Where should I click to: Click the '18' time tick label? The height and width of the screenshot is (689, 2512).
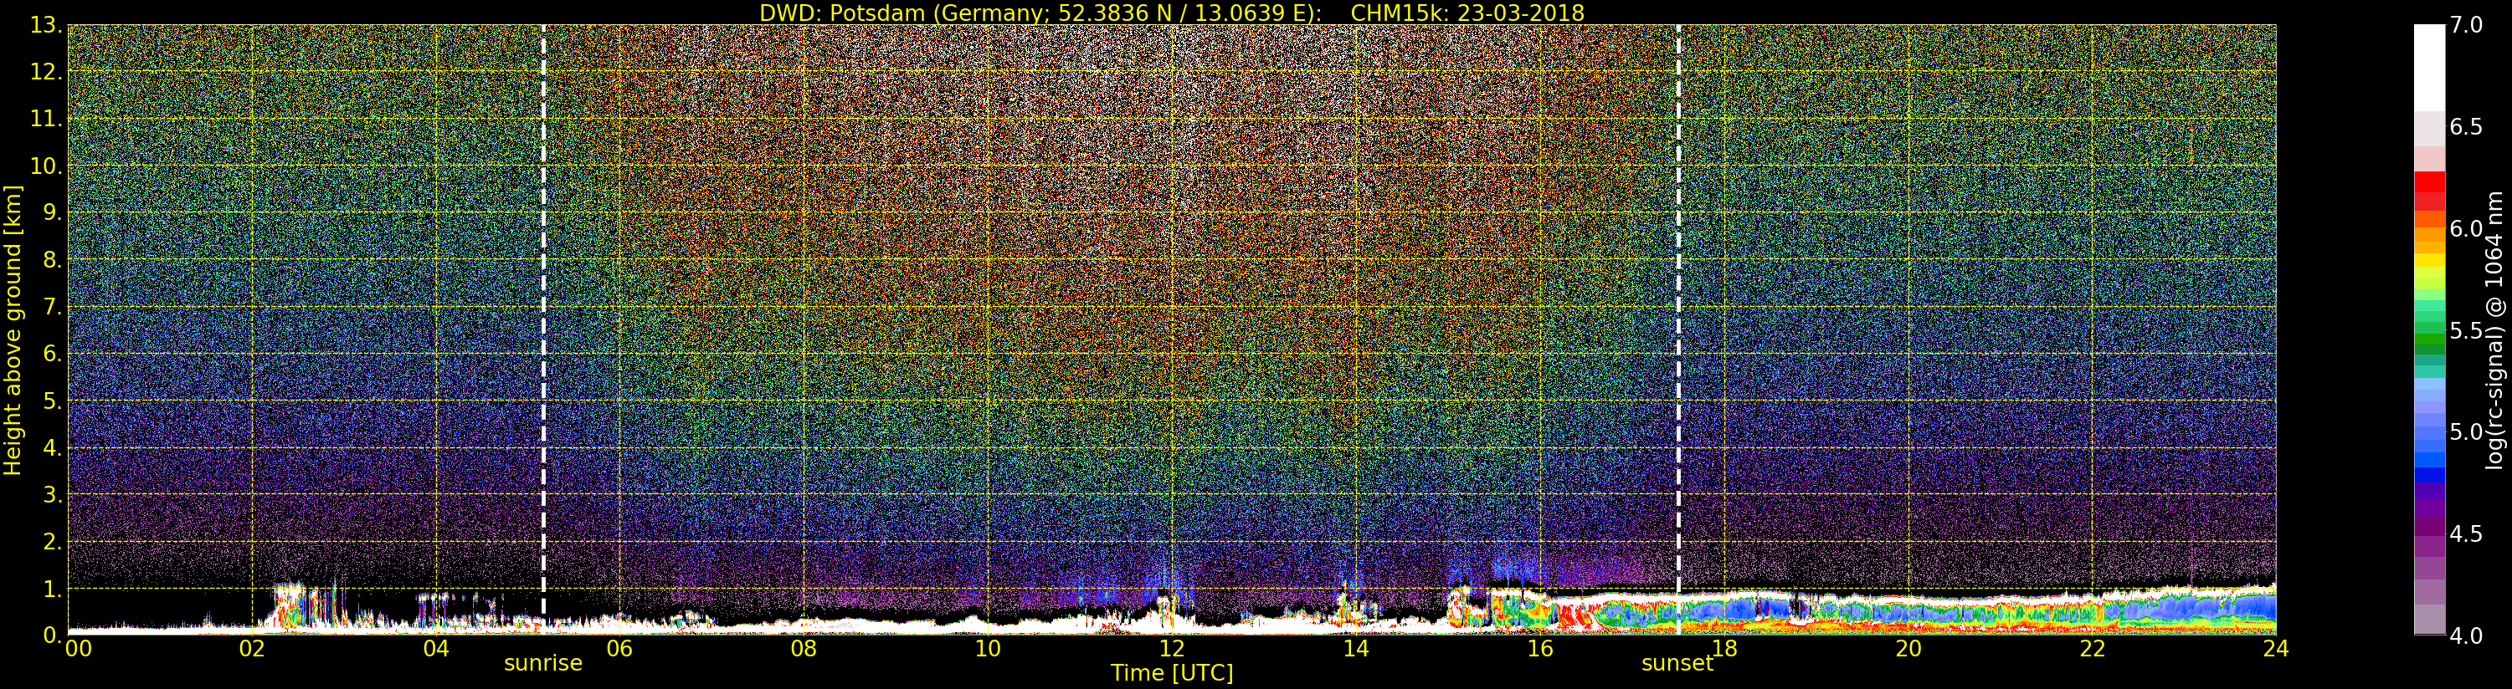click(1724, 648)
